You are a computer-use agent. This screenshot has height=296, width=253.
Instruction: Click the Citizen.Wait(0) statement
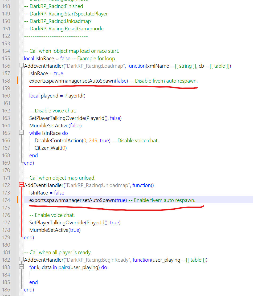pyautogui.click(x=51, y=148)
